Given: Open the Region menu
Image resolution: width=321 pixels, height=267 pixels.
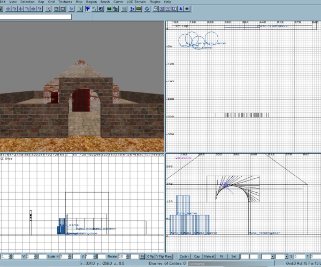Looking at the screenshot, I should 91,2.
